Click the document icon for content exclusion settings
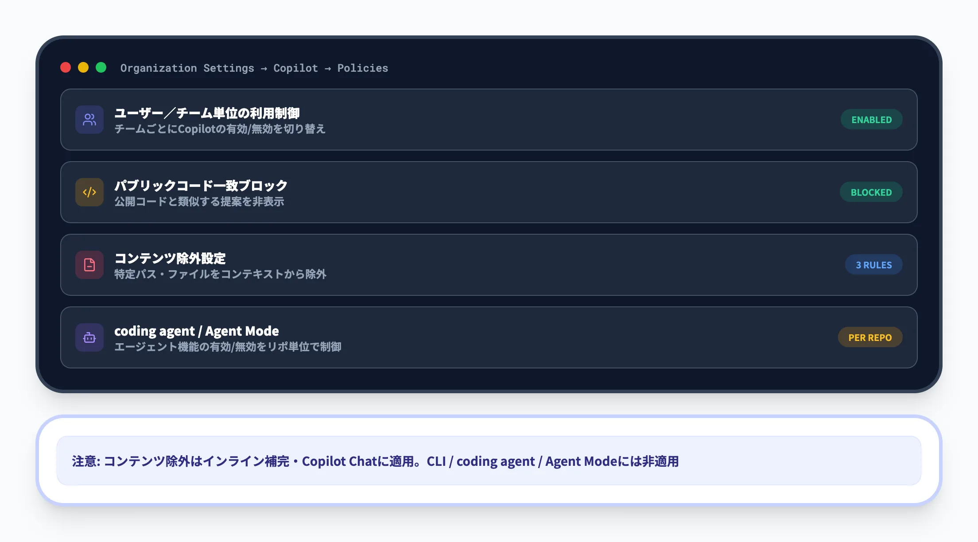This screenshot has width=978, height=542. coord(89,264)
